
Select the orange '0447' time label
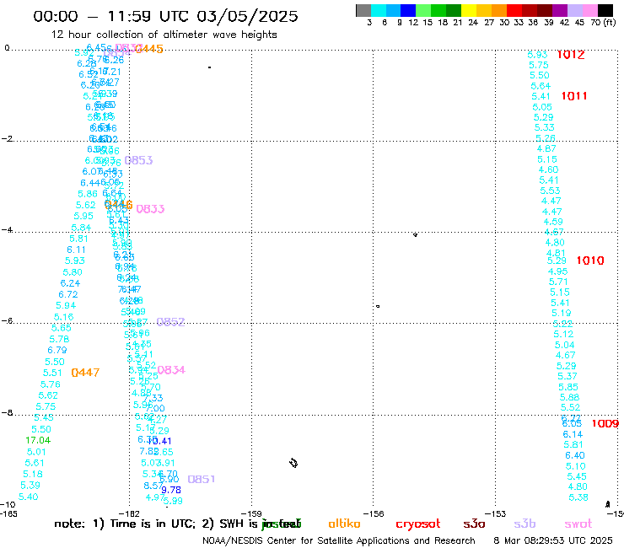coord(85,373)
